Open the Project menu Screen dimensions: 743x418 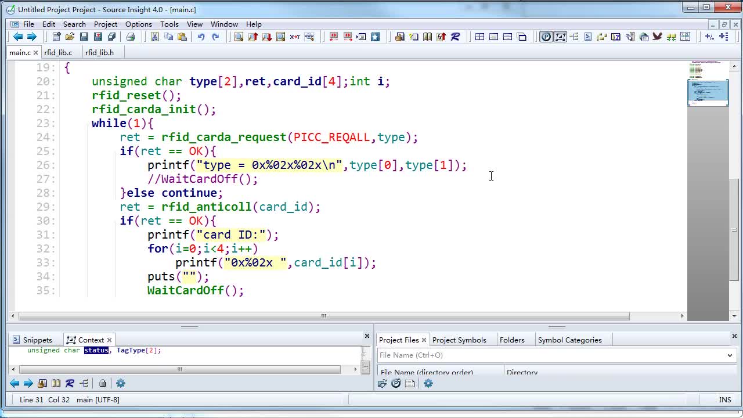pos(106,24)
